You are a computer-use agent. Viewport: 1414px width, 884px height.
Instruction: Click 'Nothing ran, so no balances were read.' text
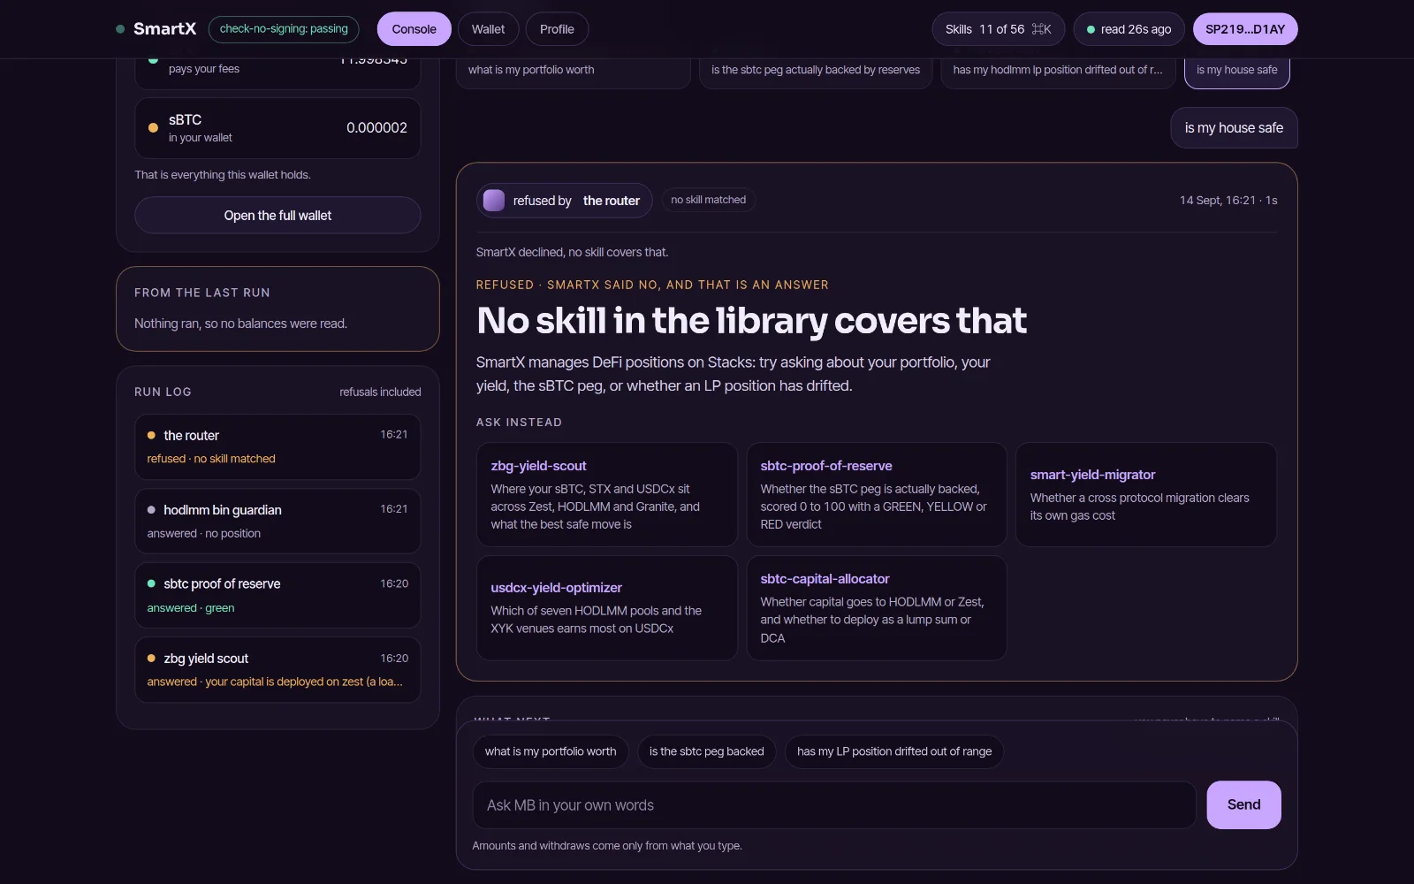[240, 324]
